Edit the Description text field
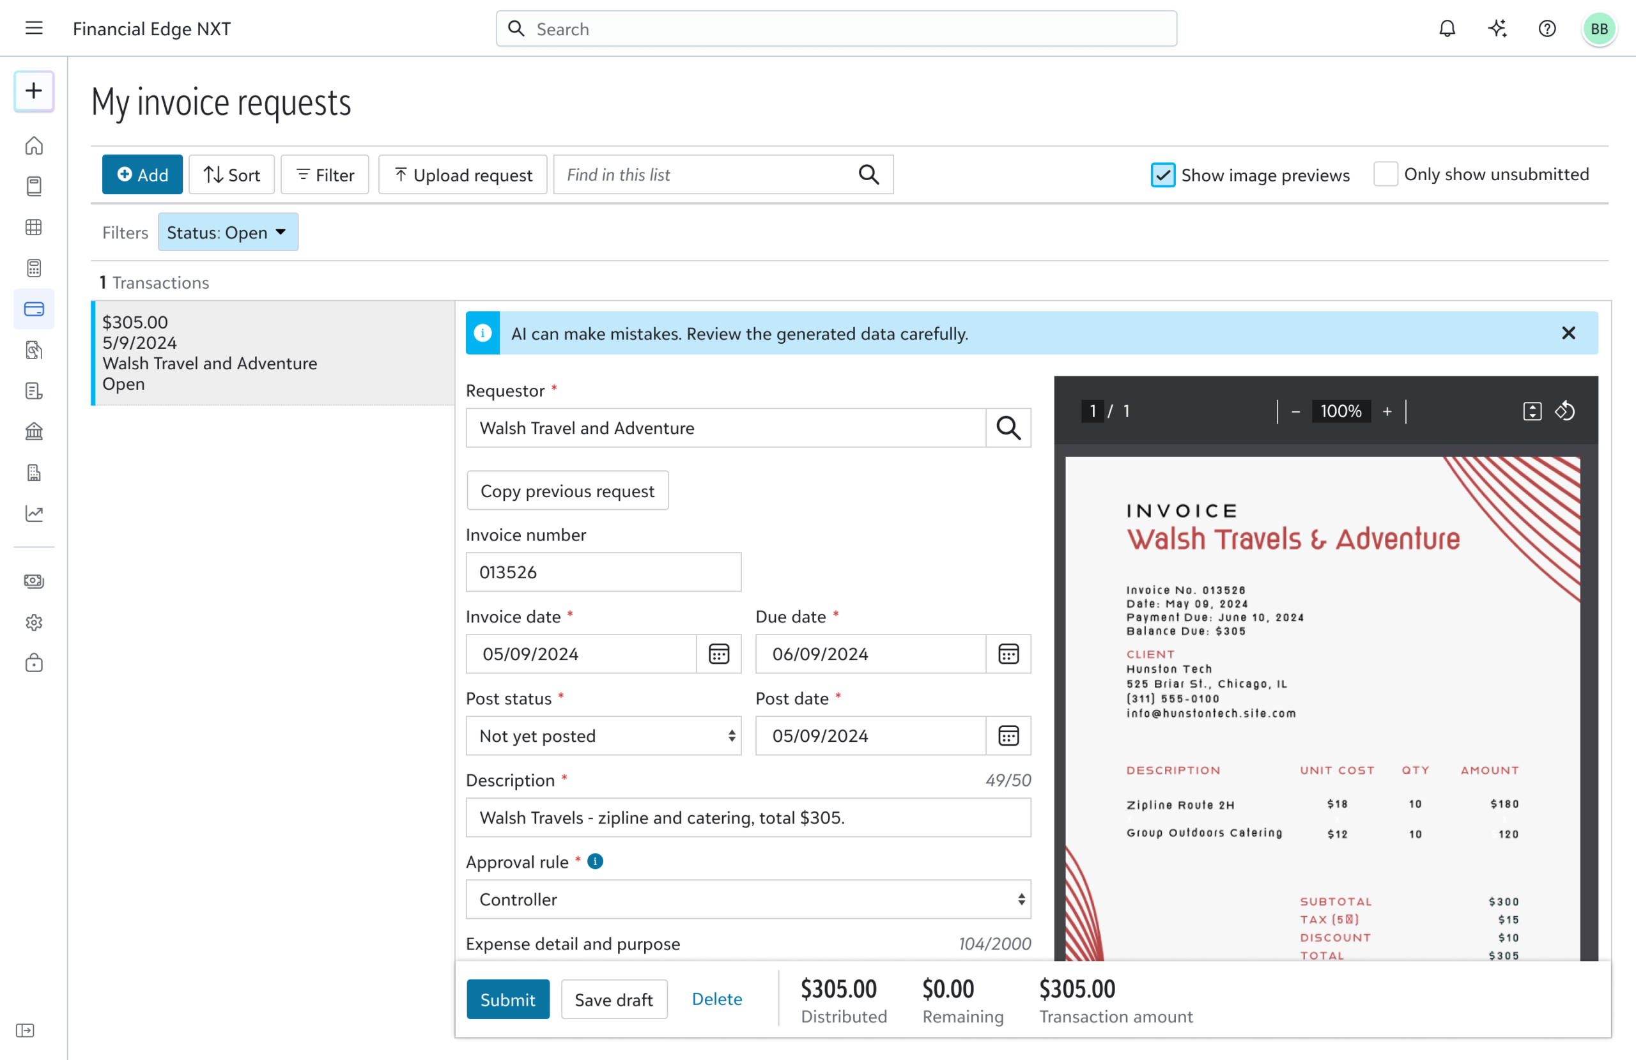The height and width of the screenshot is (1060, 1636). (x=748, y=817)
